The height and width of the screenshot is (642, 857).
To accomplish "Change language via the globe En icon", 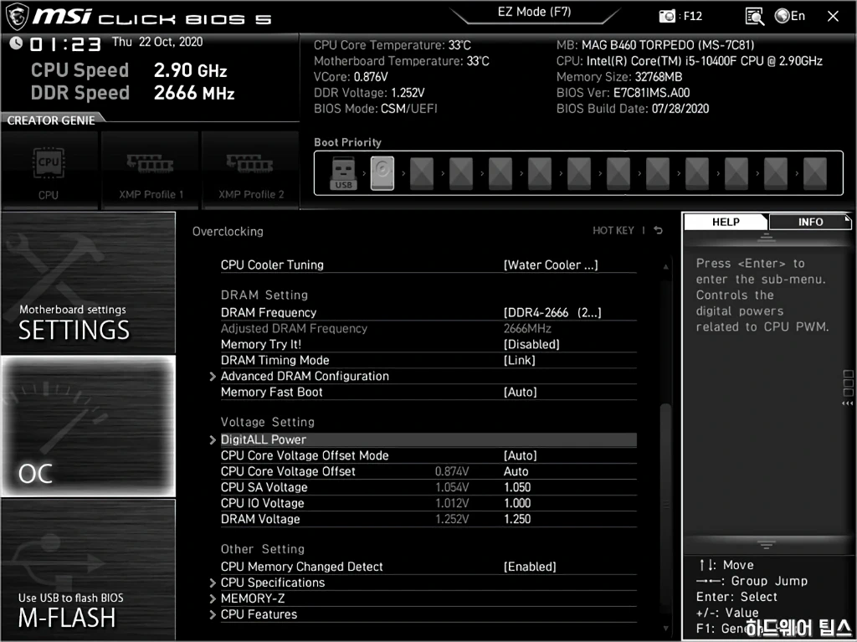I will tap(790, 17).
